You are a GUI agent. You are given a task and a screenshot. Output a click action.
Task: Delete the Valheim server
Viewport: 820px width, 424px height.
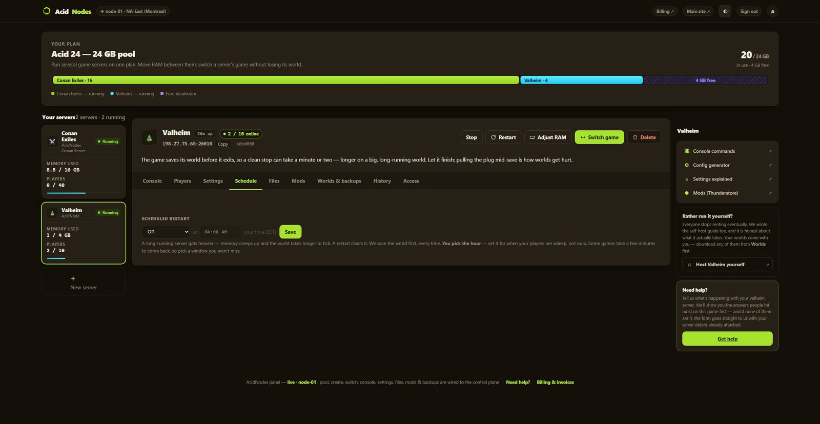click(x=644, y=137)
